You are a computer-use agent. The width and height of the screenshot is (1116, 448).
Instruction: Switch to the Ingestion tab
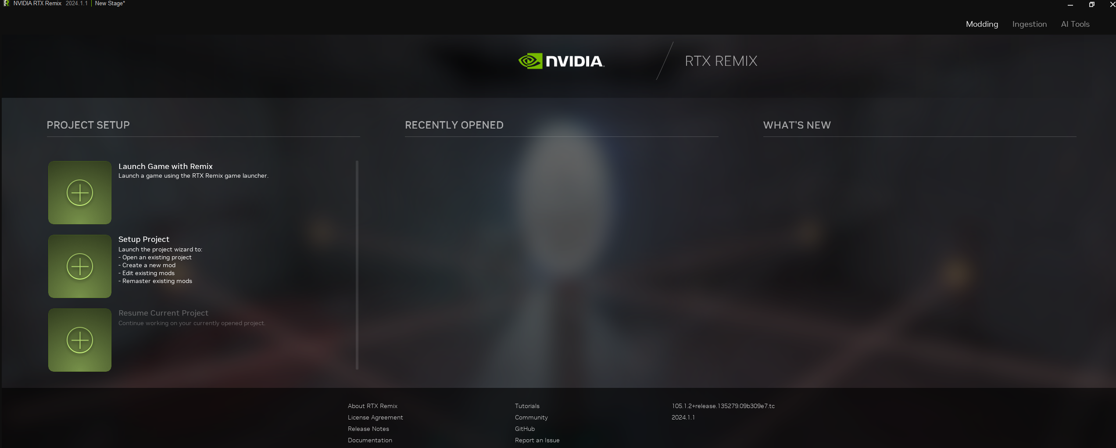1029,24
